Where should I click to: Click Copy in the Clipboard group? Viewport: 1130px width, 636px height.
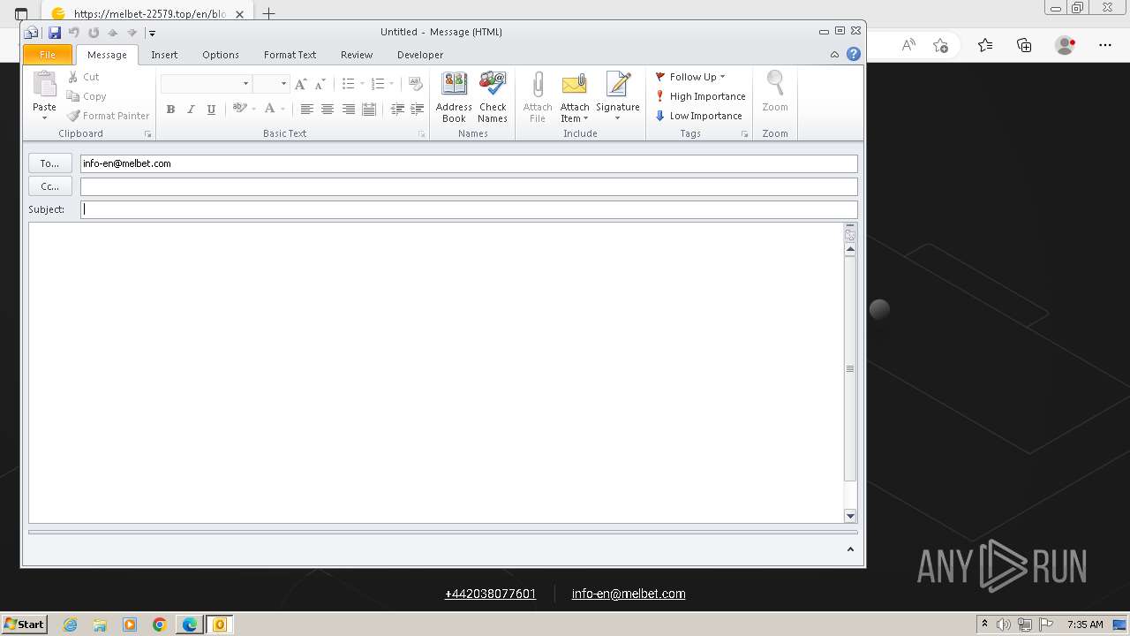(x=87, y=96)
